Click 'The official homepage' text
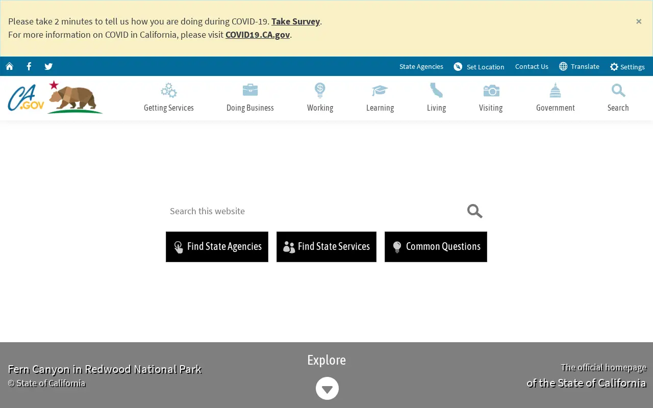Image resolution: width=653 pixels, height=408 pixels. (604, 367)
